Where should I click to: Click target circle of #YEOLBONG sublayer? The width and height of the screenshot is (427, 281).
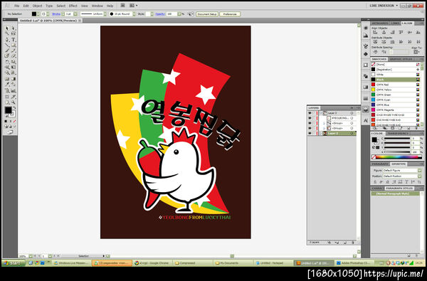click(352, 118)
